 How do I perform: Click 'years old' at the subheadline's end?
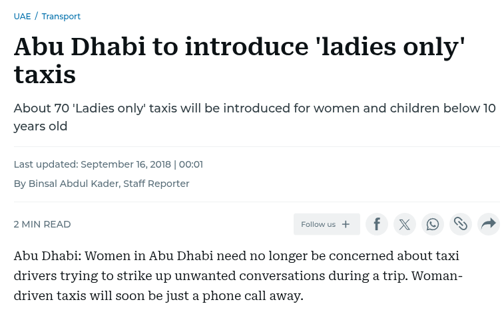[x=41, y=126]
